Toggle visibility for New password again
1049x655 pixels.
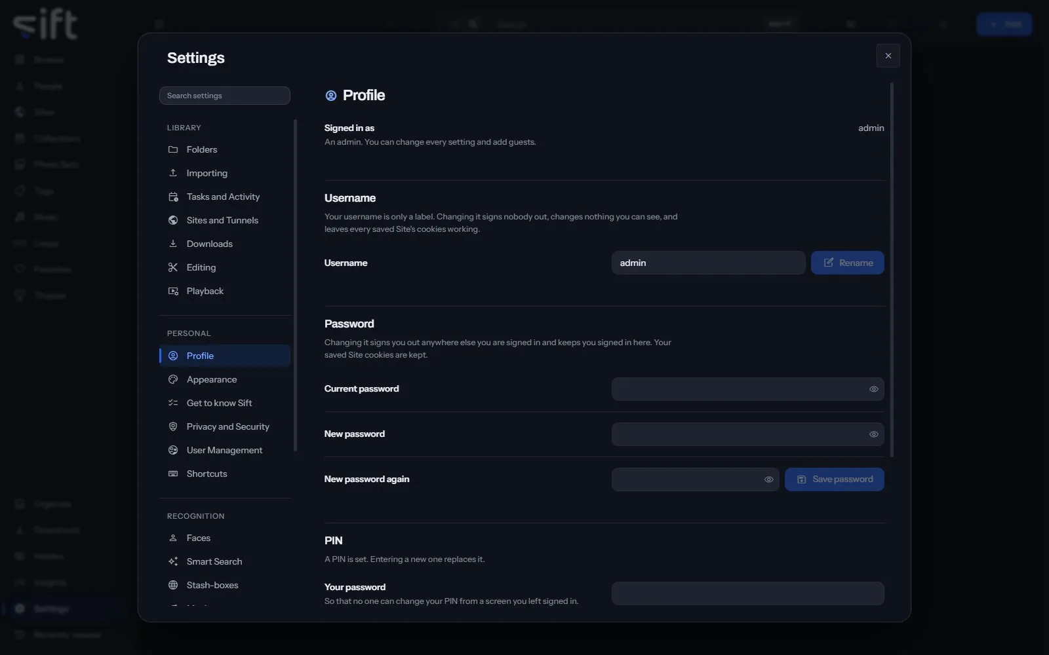coord(768,479)
